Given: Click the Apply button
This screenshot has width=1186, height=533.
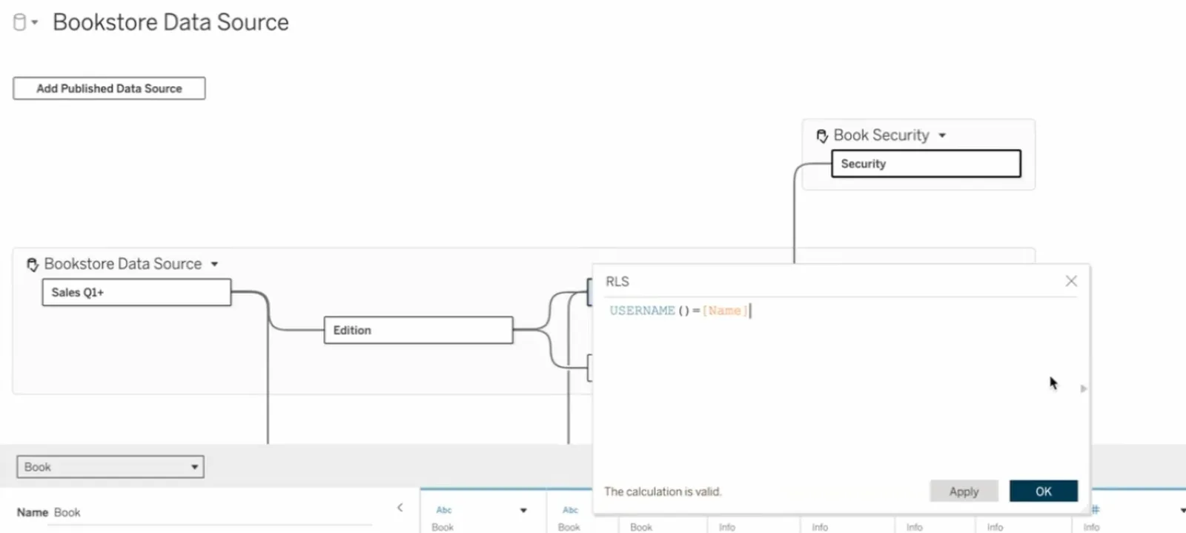Looking at the screenshot, I should point(964,491).
